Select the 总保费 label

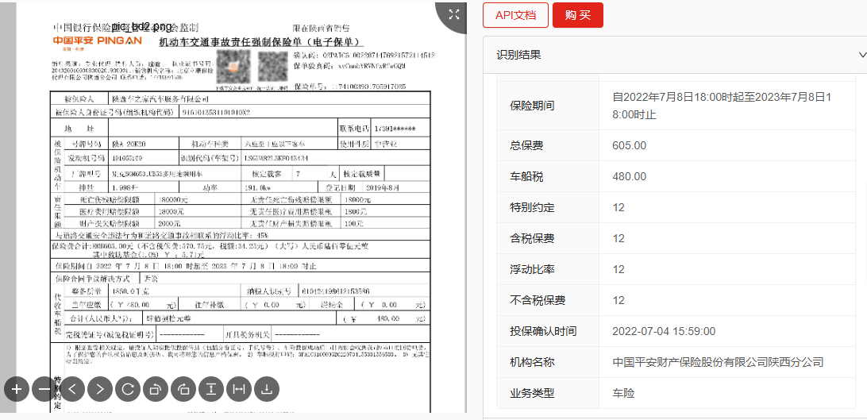[x=526, y=145]
